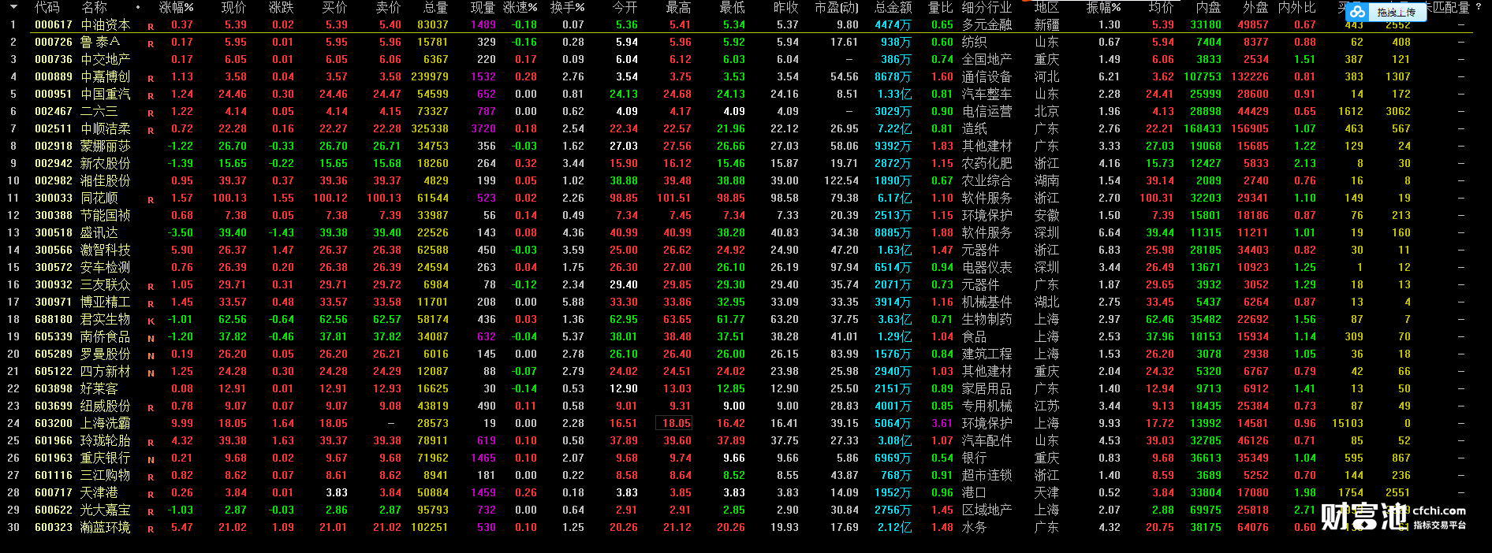Select stock name 节能国祯
This screenshot has height=553, width=1492.
[x=106, y=215]
